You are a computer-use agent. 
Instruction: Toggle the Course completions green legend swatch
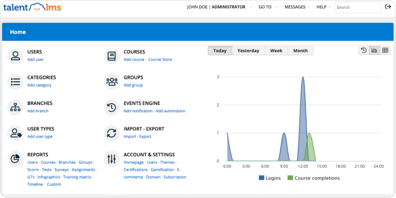[x=290, y=178]
